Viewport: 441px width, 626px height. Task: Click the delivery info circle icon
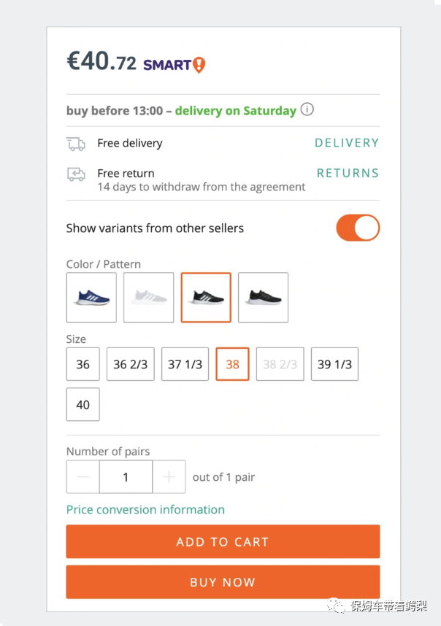tap(307, 110)
